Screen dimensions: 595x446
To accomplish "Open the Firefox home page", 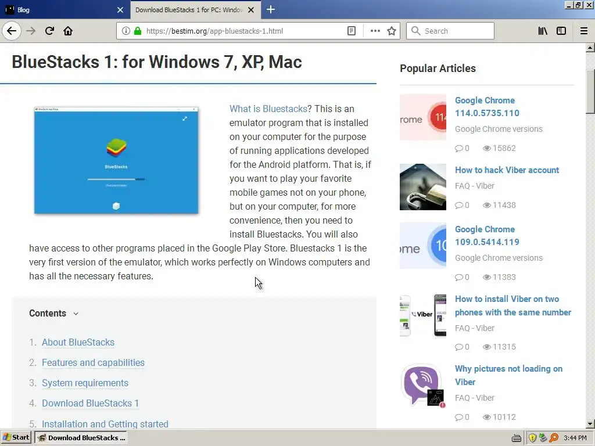I will click(x=68, y=31).
